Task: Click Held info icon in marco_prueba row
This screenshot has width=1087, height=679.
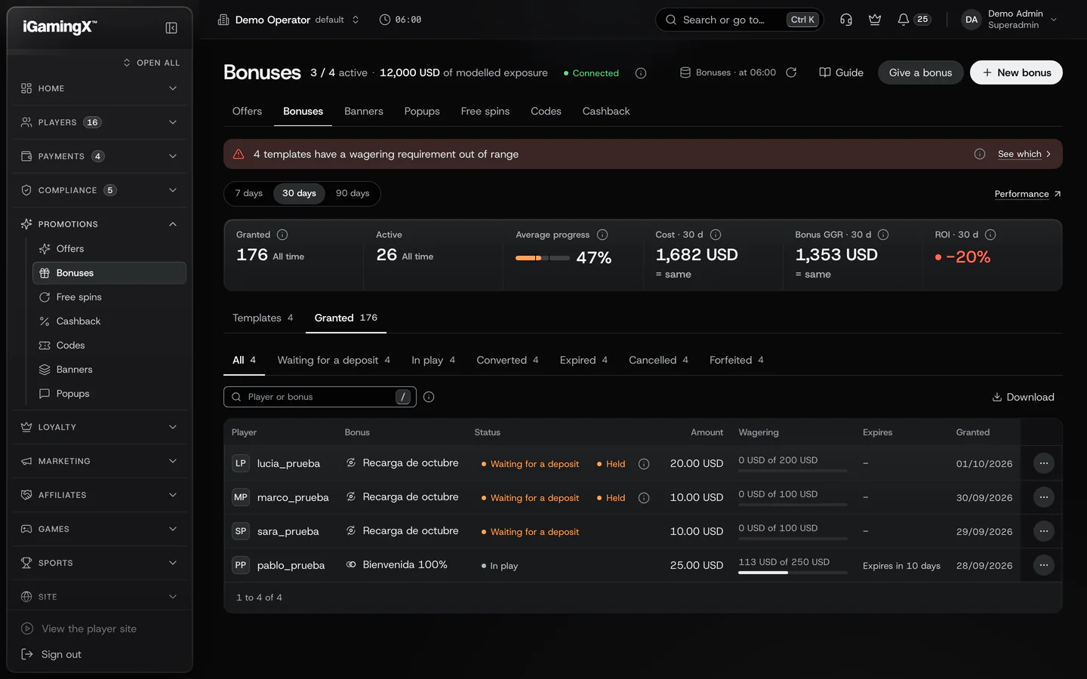Action: click(644, 498)
